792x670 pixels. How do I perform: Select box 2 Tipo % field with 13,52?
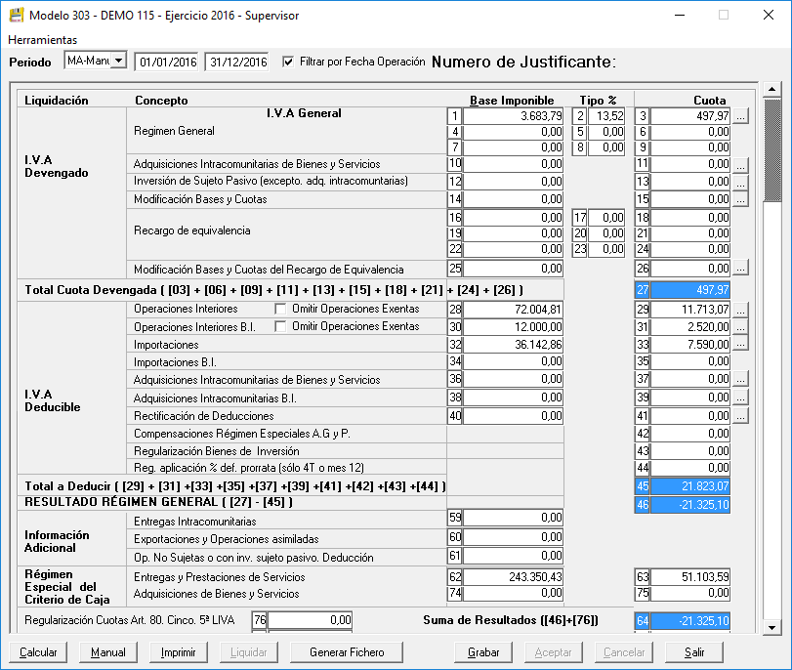[606, 116]
